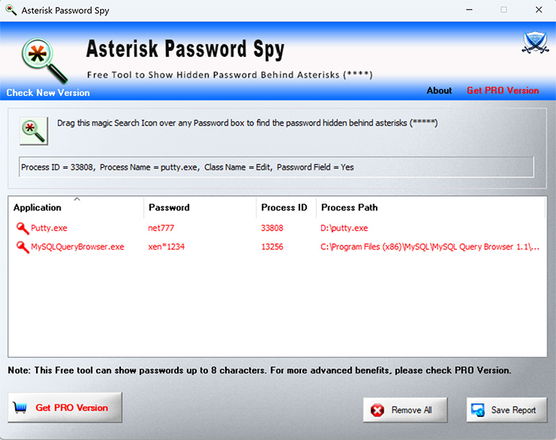
Task: Click the path D:\putty.exe
Action: coord(344,228)
